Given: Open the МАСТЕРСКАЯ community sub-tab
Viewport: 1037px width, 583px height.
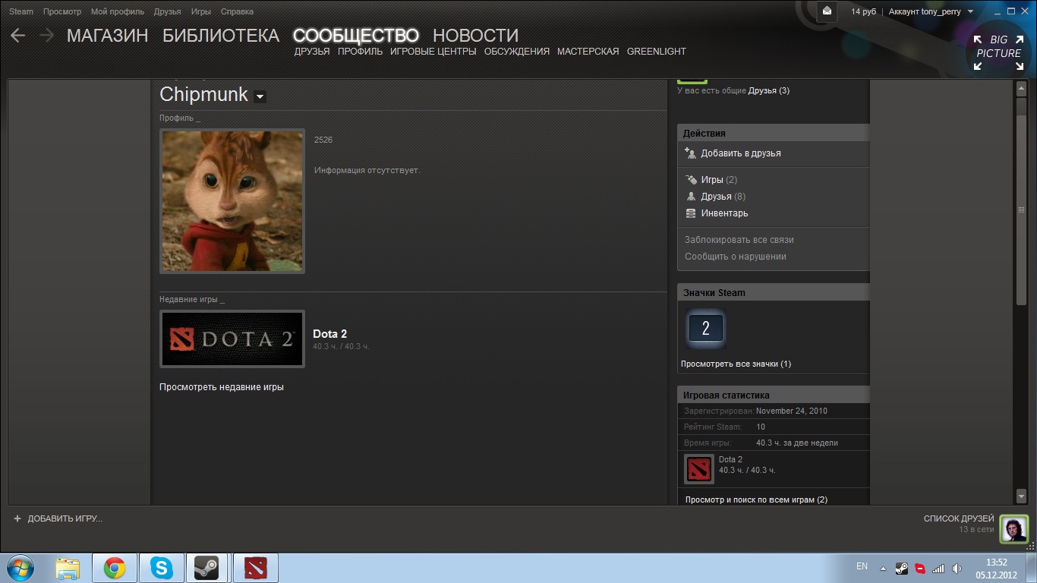Looking at the screenshot, I should click(x=588, y=52).
